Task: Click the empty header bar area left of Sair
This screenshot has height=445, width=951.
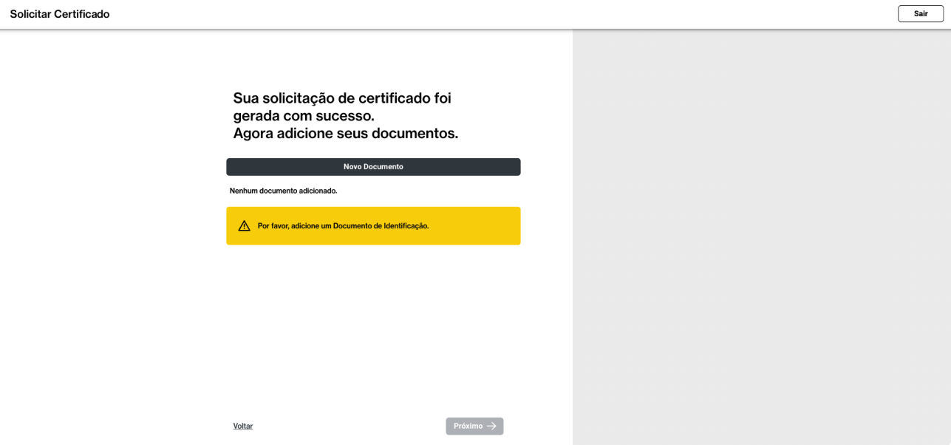Action: coord(517,14)
